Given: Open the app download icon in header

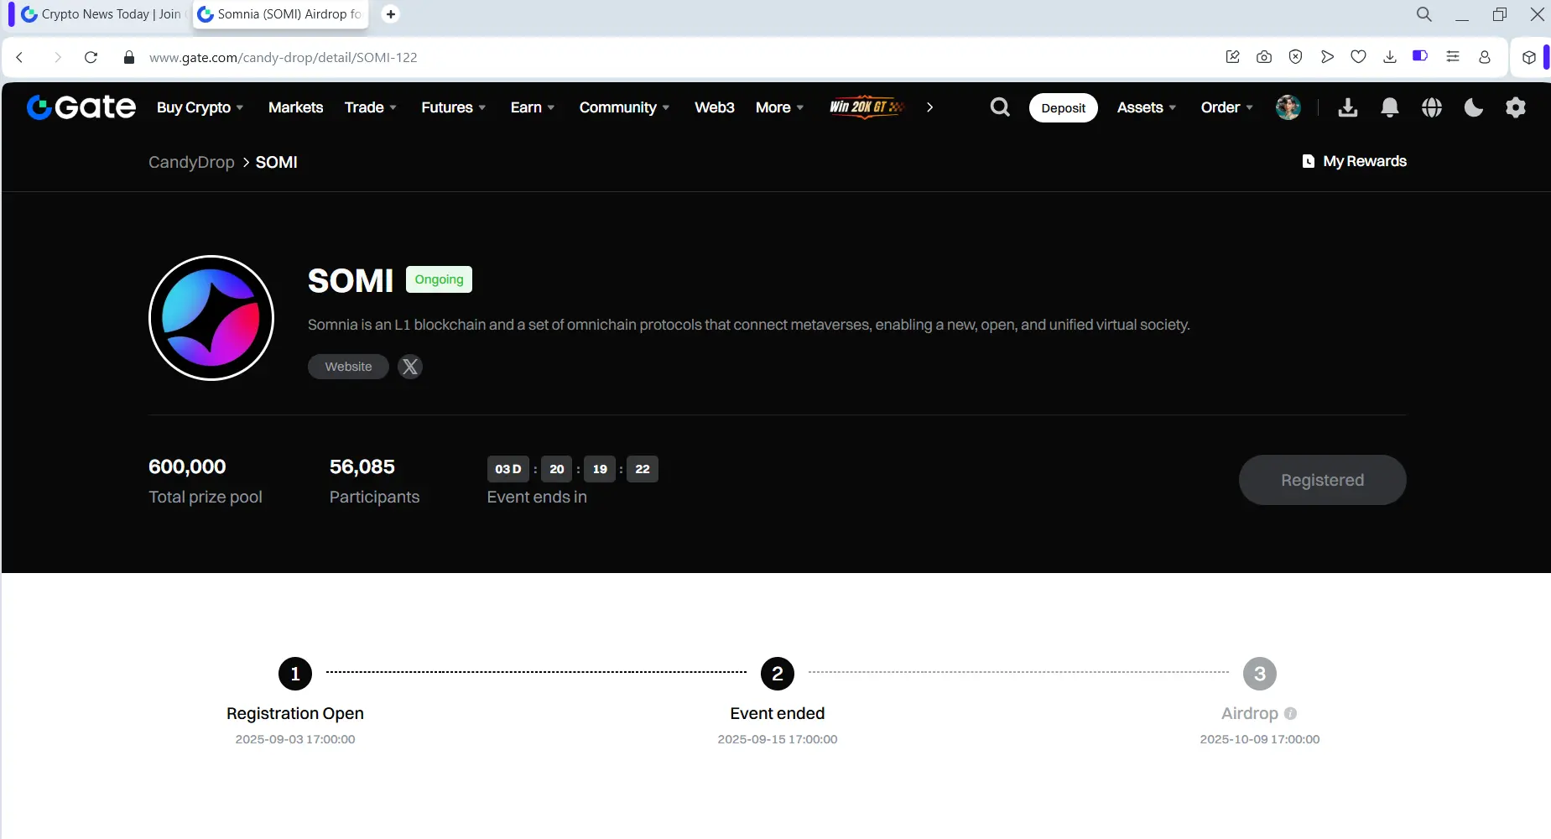Looking at the screenshot, I should click(x=1348, y=107).
